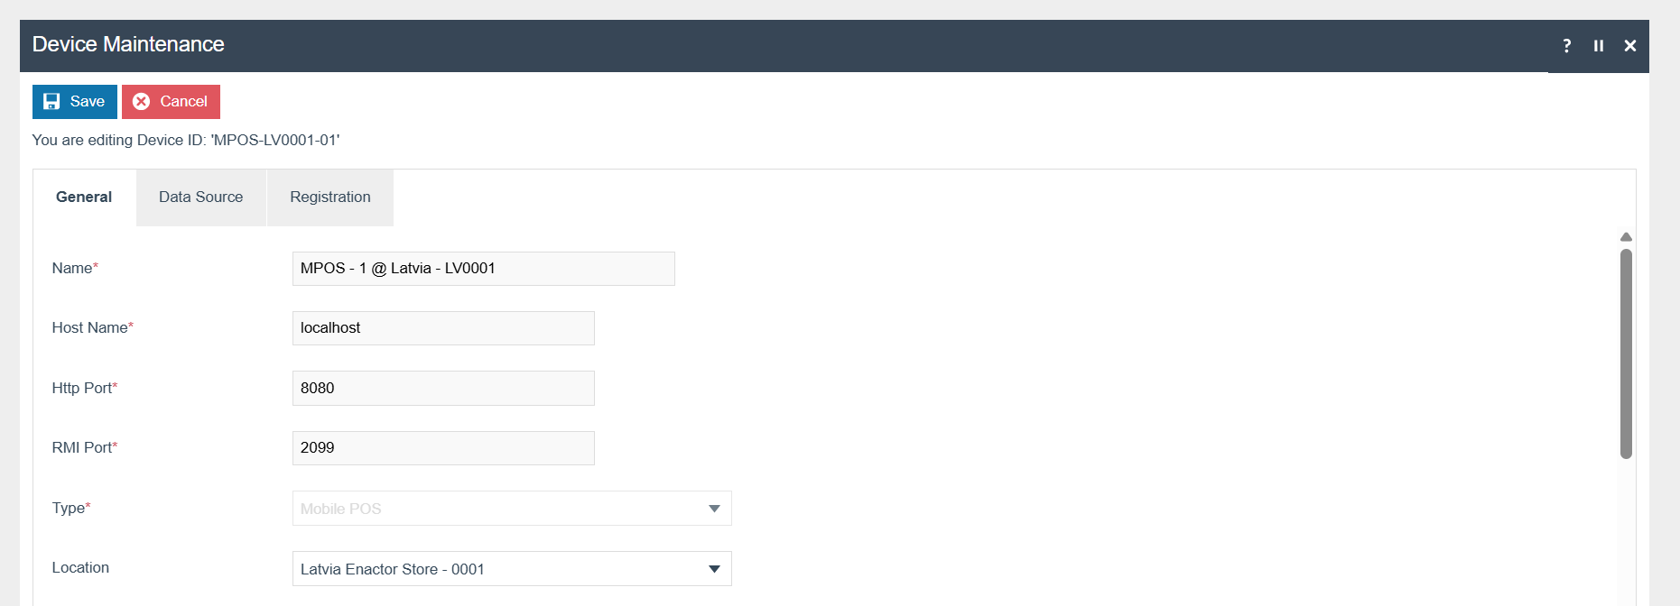The image size is (1680, 606).
Task: Click the vertical scrollbar thumb
Action: click(1626, 353)
